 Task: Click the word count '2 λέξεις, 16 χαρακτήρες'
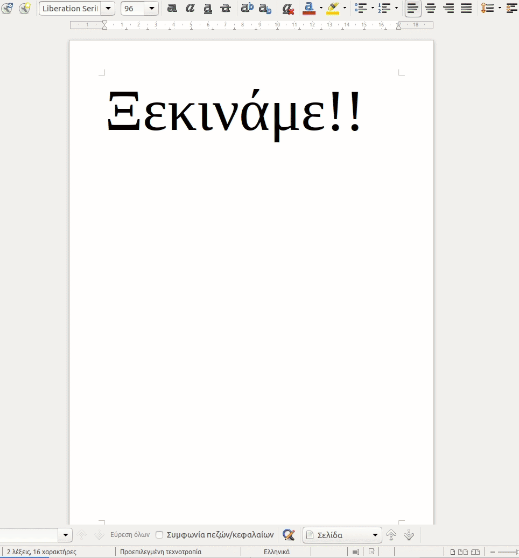[41, 552]
